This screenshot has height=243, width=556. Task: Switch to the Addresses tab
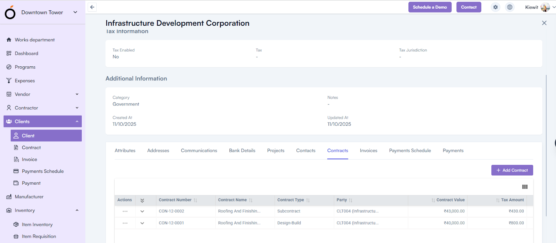158,151
